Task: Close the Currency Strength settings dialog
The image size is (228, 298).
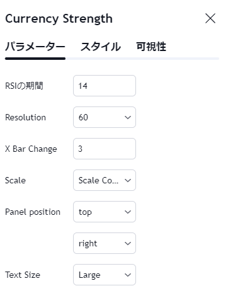Action: (210, 18)
